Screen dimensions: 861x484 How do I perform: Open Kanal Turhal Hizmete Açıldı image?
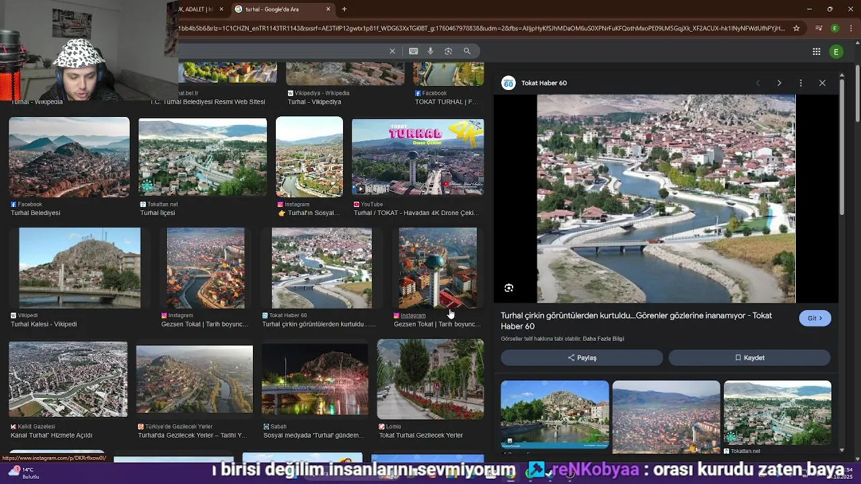68,379
